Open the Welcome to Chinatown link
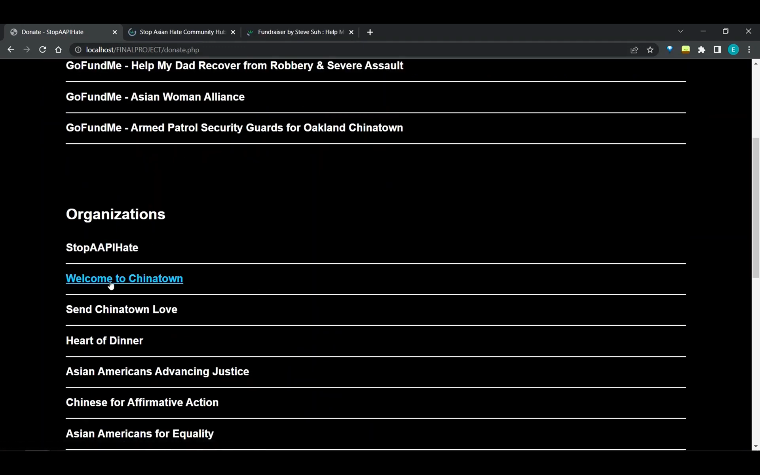The image size is (760, 475). (x=124, y=278)
